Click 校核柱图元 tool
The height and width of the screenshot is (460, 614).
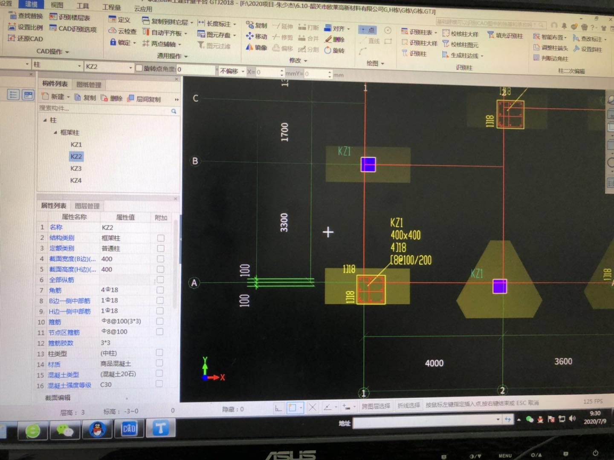click(460, 44)
